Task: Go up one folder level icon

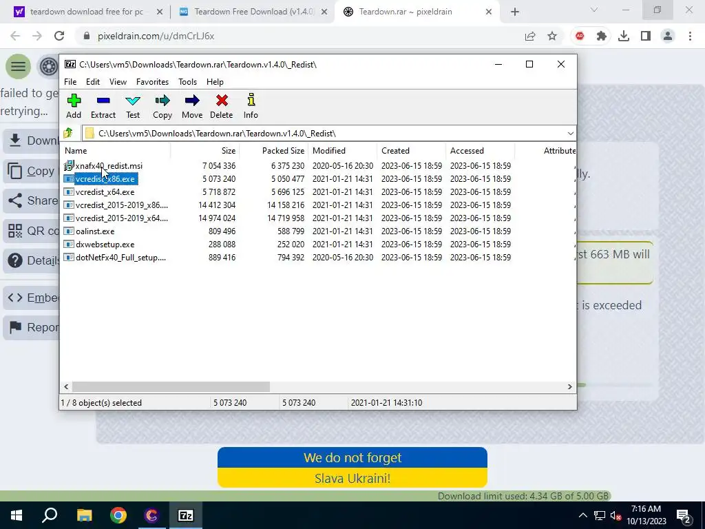Action: click(68, 133)
